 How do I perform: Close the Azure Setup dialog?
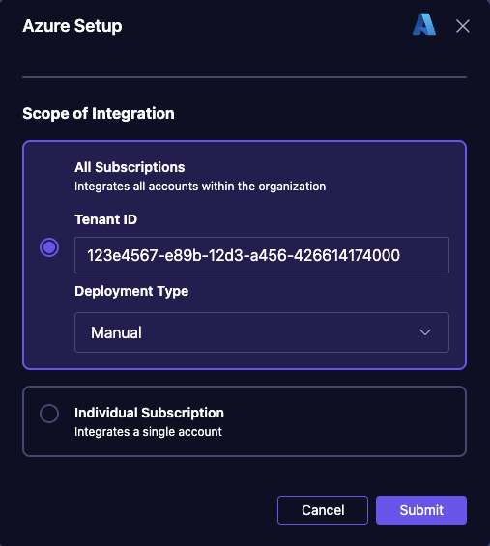463,26
